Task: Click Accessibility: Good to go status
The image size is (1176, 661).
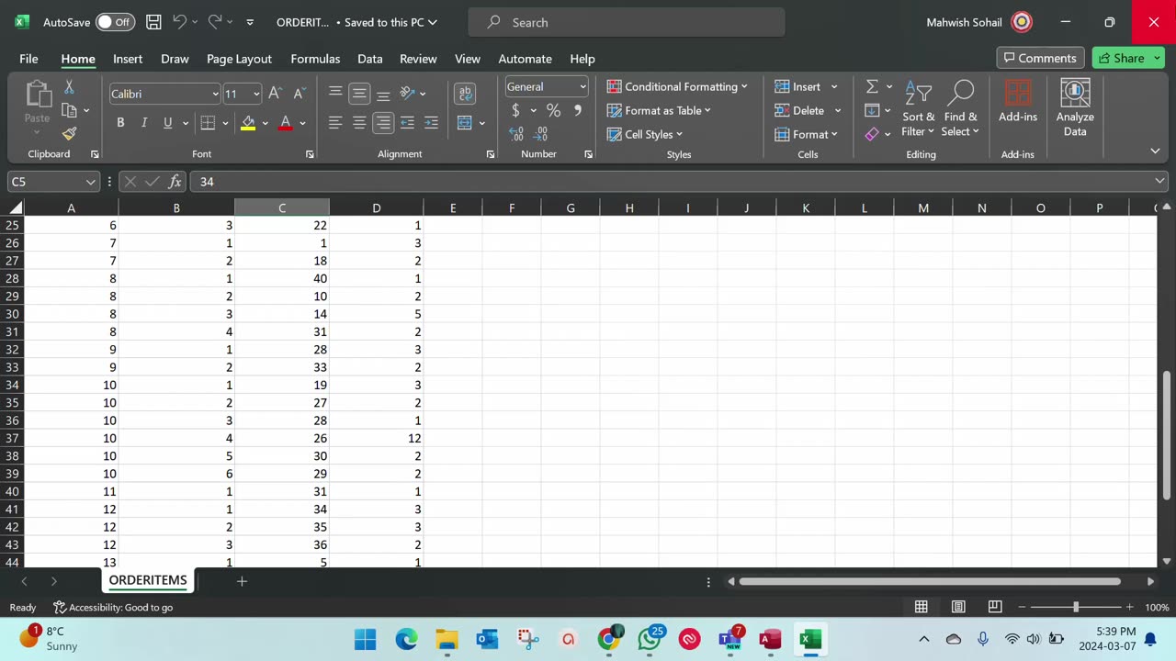Action: (113, 607)
